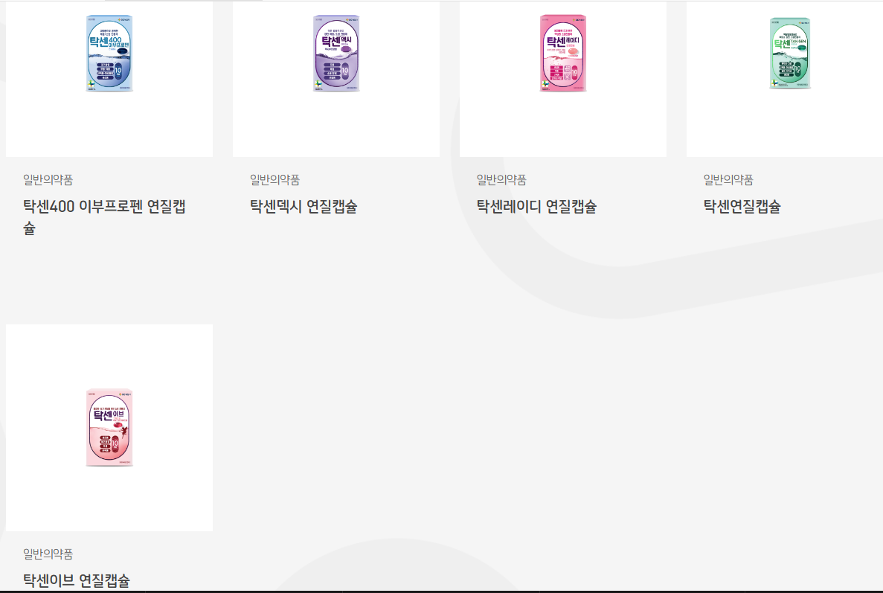Click the 탁센덱시 연질캡슐 title

304,207
